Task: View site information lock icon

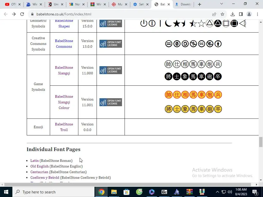Action: [x=33, y=14]
